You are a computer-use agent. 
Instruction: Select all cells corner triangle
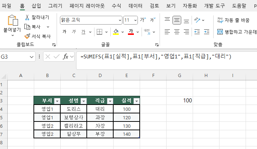tap(4, 76)
